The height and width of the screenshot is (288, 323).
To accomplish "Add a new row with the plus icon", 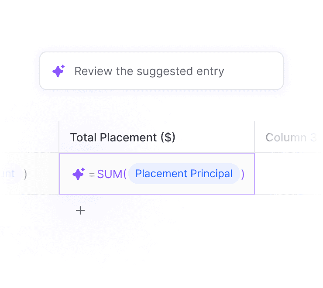I will point(80,211).
